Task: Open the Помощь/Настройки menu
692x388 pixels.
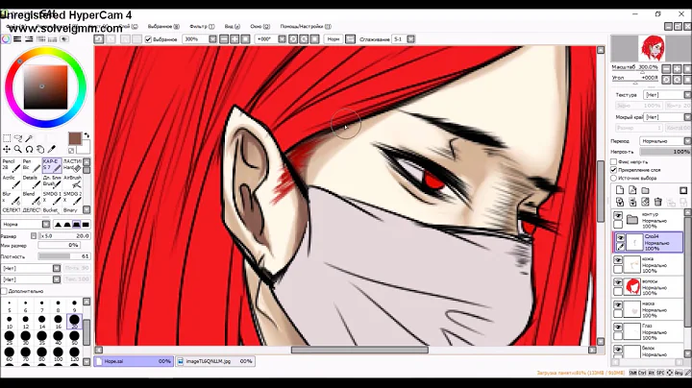Action: tap(306, 27)
